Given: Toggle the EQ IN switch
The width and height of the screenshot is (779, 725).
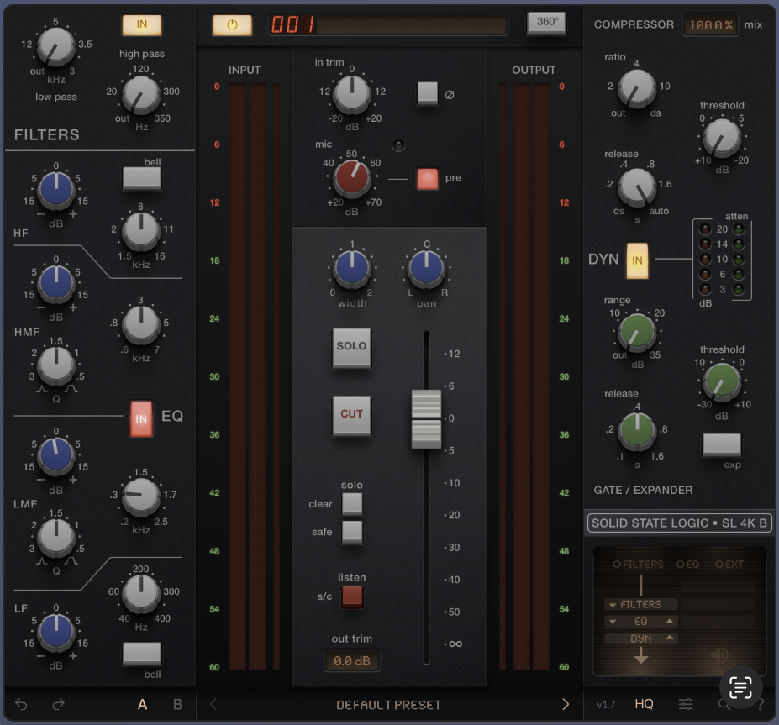Looking at the screenshot, I should [x=141, y=418].
